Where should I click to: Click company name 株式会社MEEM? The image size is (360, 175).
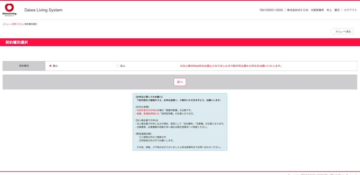point(298,10)
